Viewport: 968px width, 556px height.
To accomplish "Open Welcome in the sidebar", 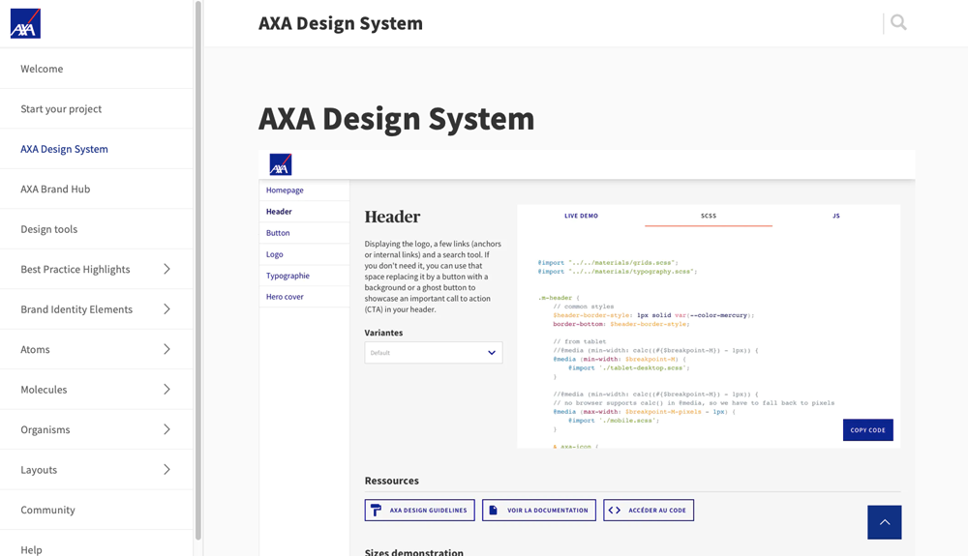I will 96,69.
